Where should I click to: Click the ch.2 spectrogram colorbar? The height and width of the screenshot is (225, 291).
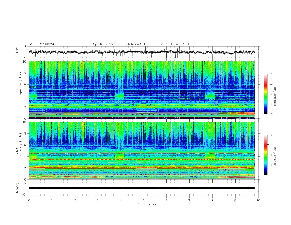point(266,155)
